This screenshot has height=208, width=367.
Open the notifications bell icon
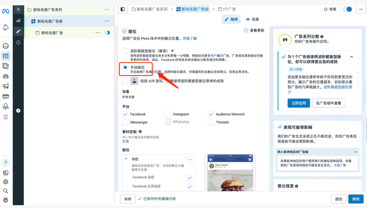tap(6, 27)
